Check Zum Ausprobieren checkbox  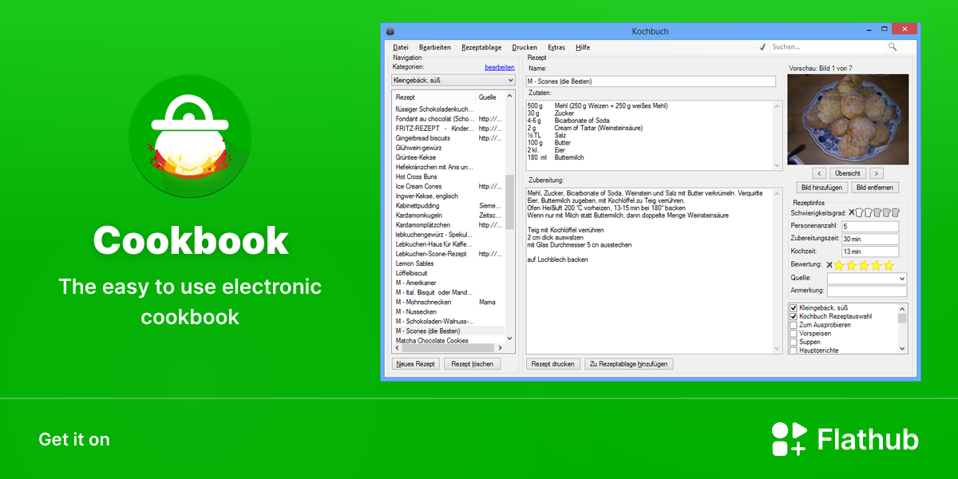(x=794, y=325)
